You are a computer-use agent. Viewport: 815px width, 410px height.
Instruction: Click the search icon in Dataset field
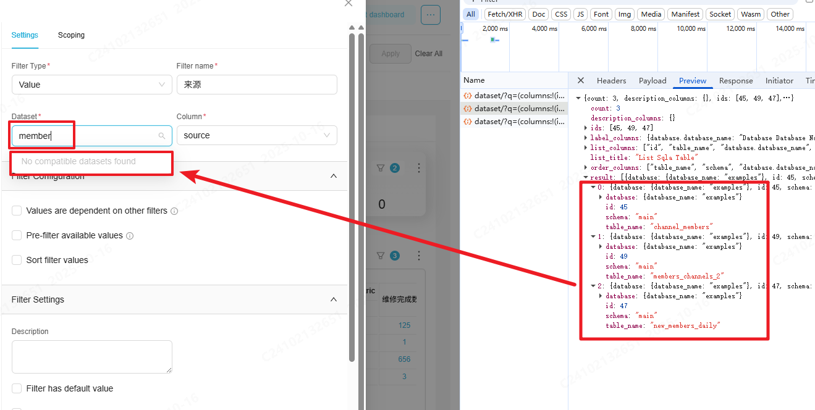click(162, 136)
